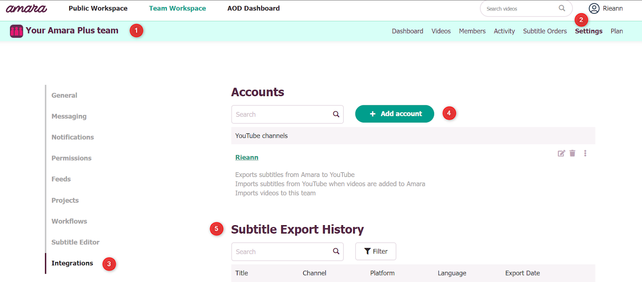Viewport: 642px width, 282px height.
Task: Open the Filter for export history
Action: pos(376,251)
